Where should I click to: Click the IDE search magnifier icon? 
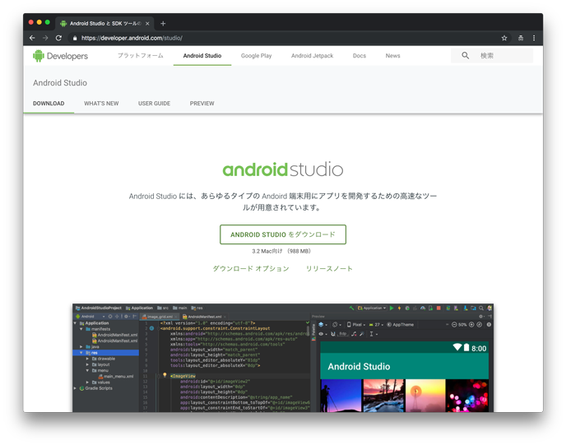click(x=481, y=308)
